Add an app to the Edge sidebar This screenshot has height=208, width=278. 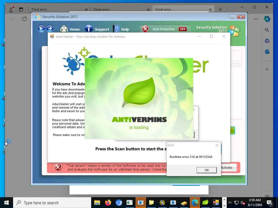point(267,69)
